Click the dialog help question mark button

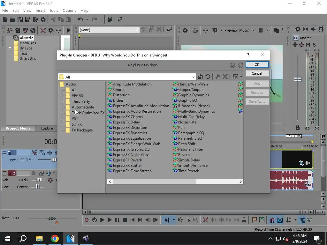[x=248, y=55]
